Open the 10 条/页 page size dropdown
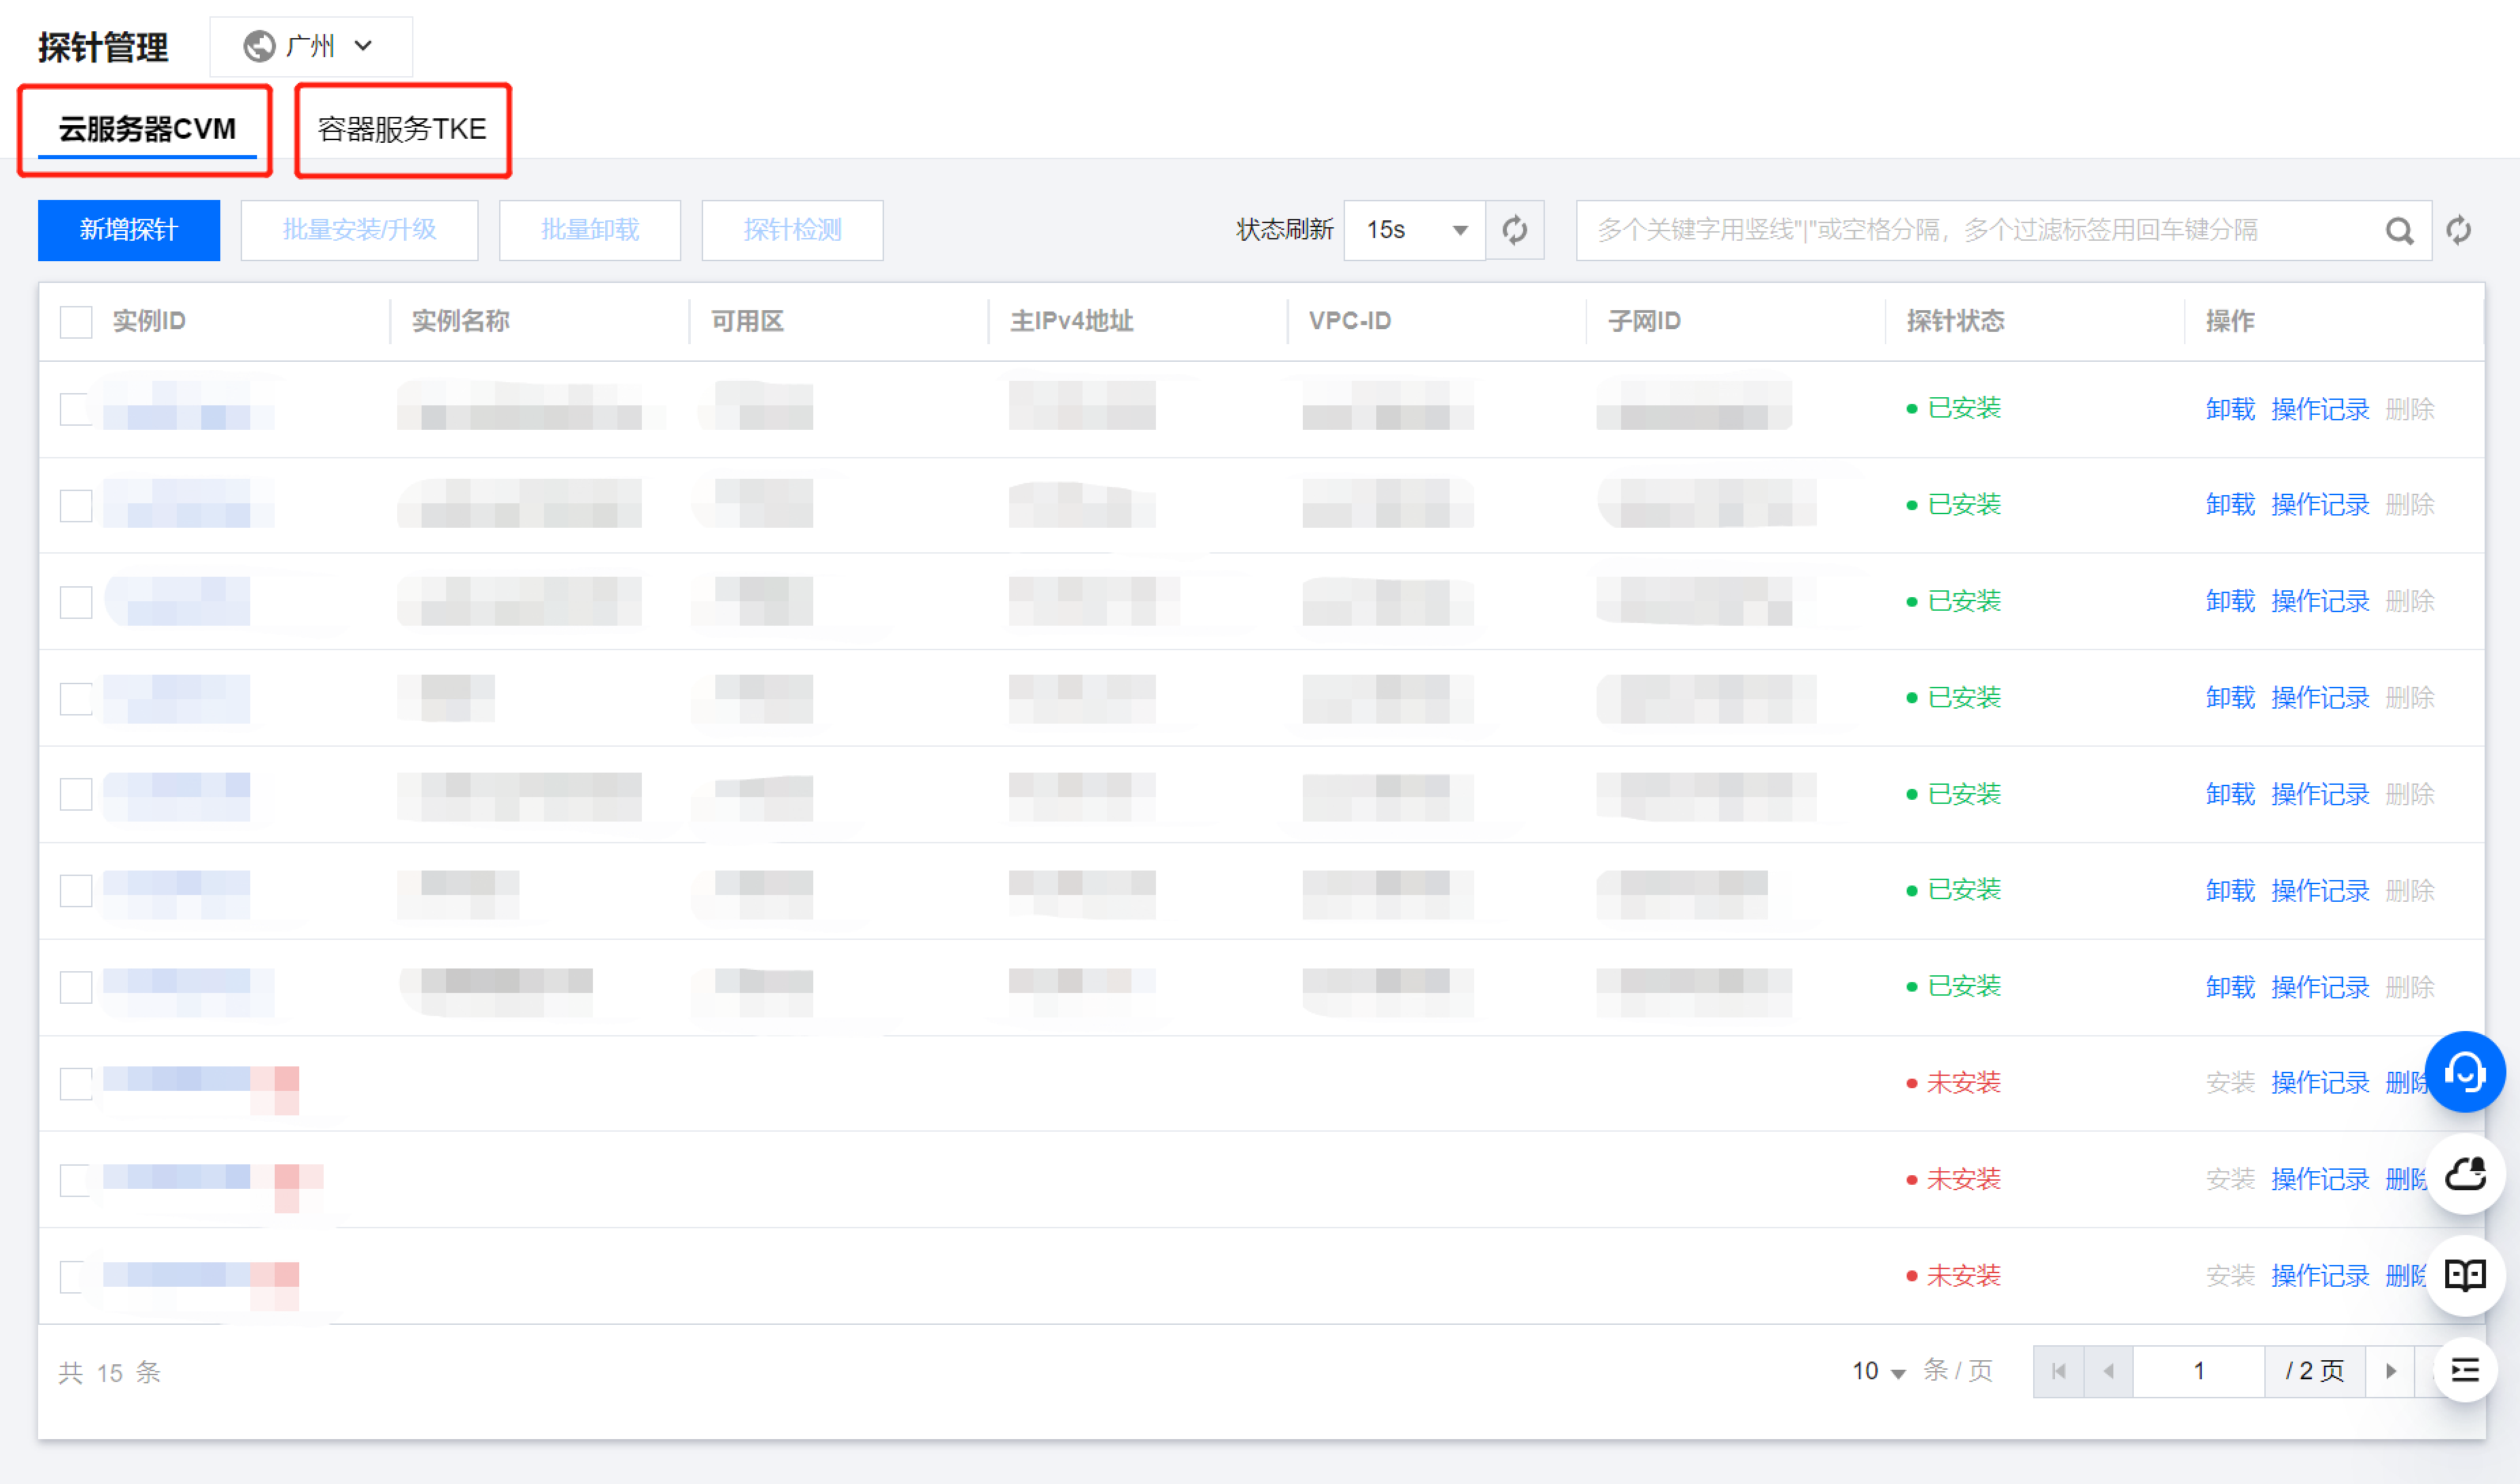This screenshot has height=1484, width=2520. pyautogui.click(x=1878, y=1371)
